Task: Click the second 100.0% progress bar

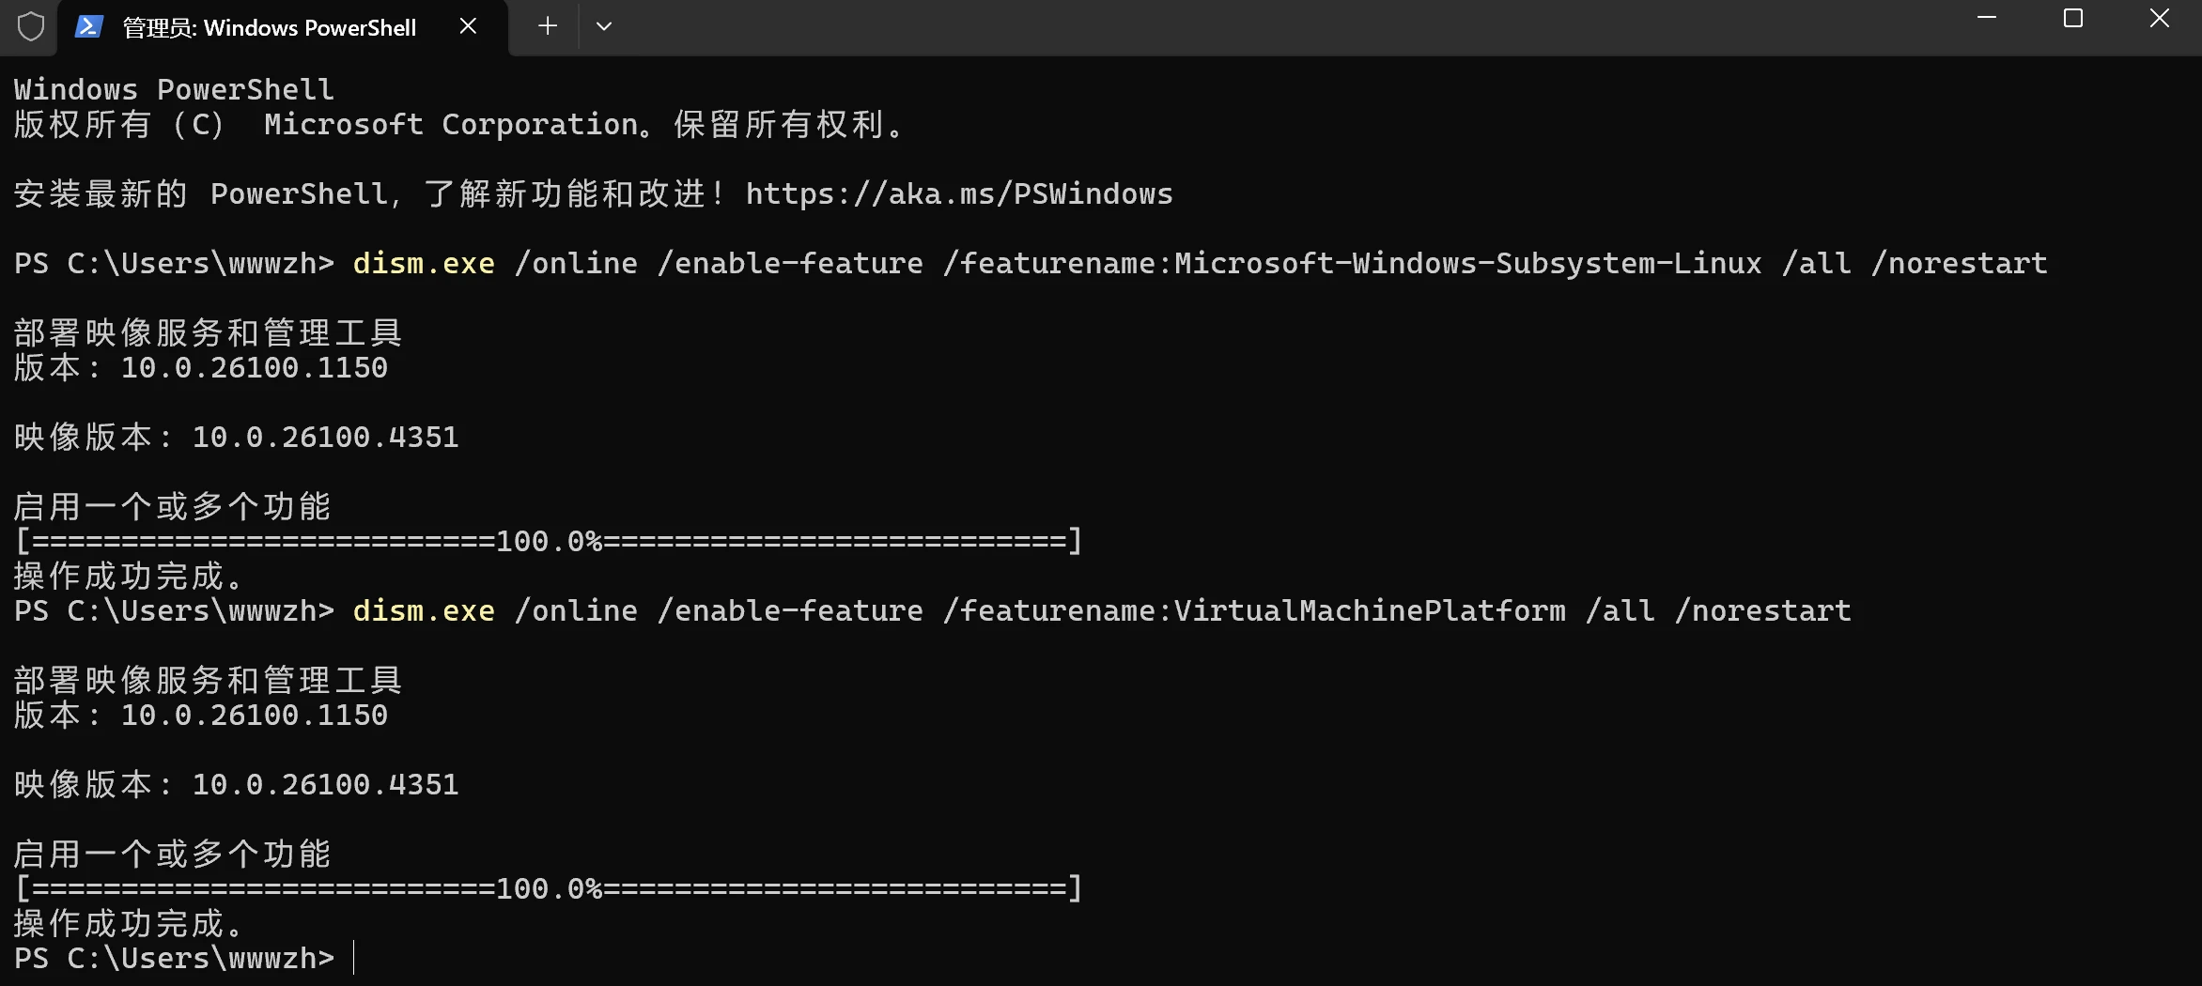Action: pos(550,888)
